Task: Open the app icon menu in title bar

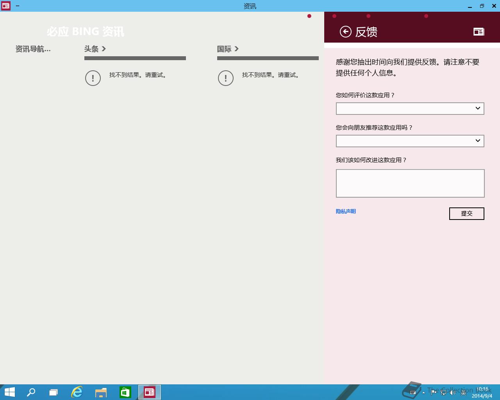Action: (x=6, y=6)
